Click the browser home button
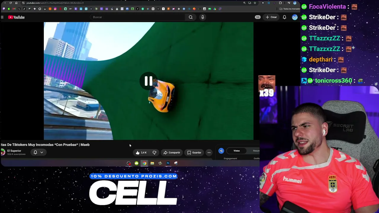 (x=16, y=3)
